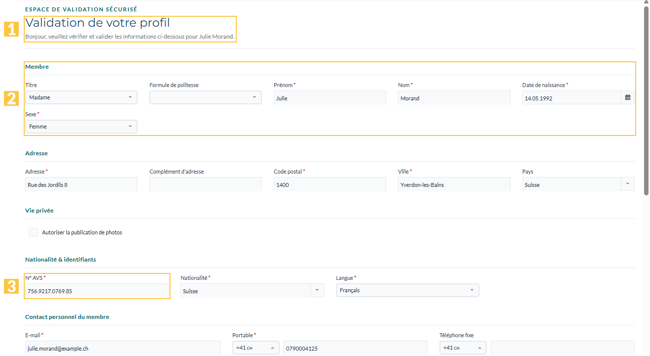Image resolution: width=650 pixels, height=356 pixels.
Task: Select the Rue des Jordils 8 address field
Action: [x=81, y=184]
